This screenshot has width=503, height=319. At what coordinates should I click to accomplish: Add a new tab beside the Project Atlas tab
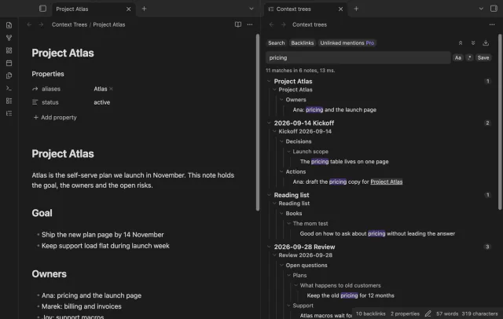[144, 9]
